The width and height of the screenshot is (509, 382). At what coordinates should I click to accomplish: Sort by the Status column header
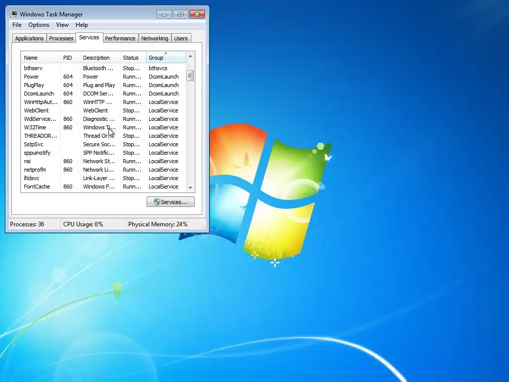click(x=133, y=58)
